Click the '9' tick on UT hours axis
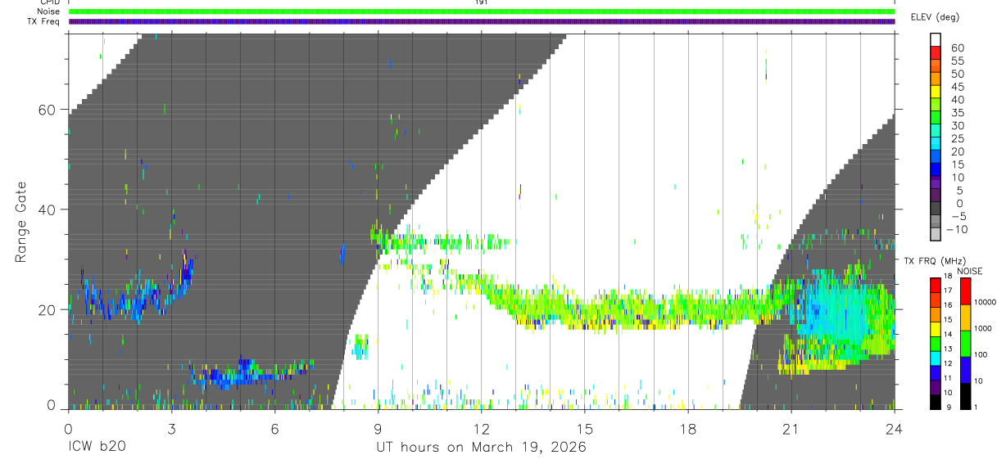Screen dimensions: 1006x464 click(378, 428)
